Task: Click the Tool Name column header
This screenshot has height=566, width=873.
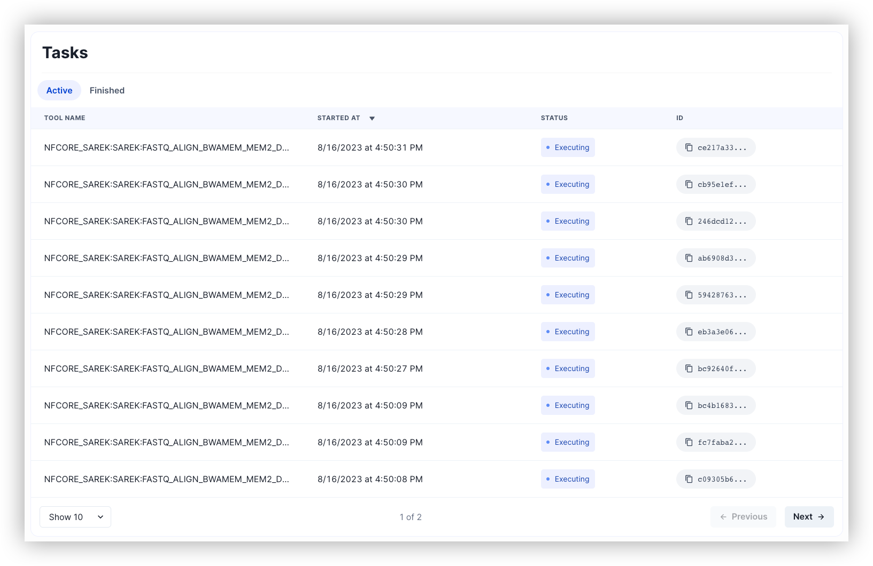Action: [x=65, y=118]
